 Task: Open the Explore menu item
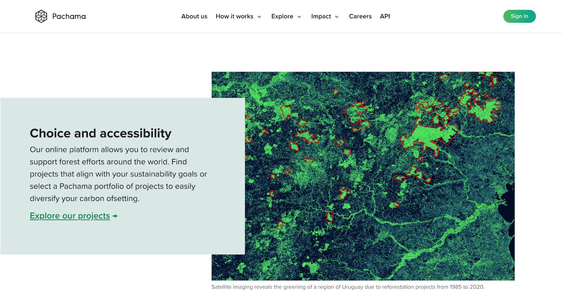(282, 16)
